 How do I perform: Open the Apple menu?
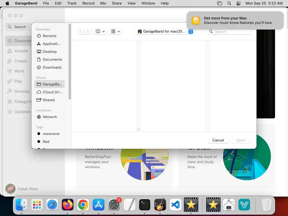[7, 3]
